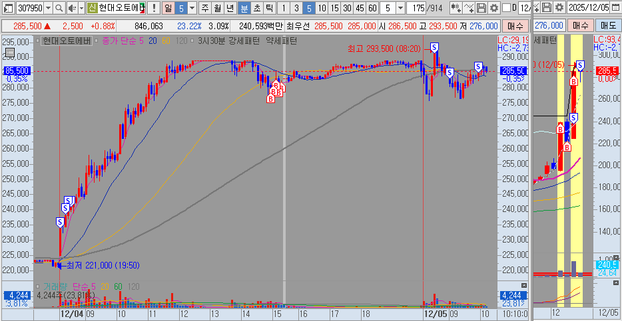Select the 일 daily chart period
This screenshot has height=321, width=622.
tap(168, 7)
